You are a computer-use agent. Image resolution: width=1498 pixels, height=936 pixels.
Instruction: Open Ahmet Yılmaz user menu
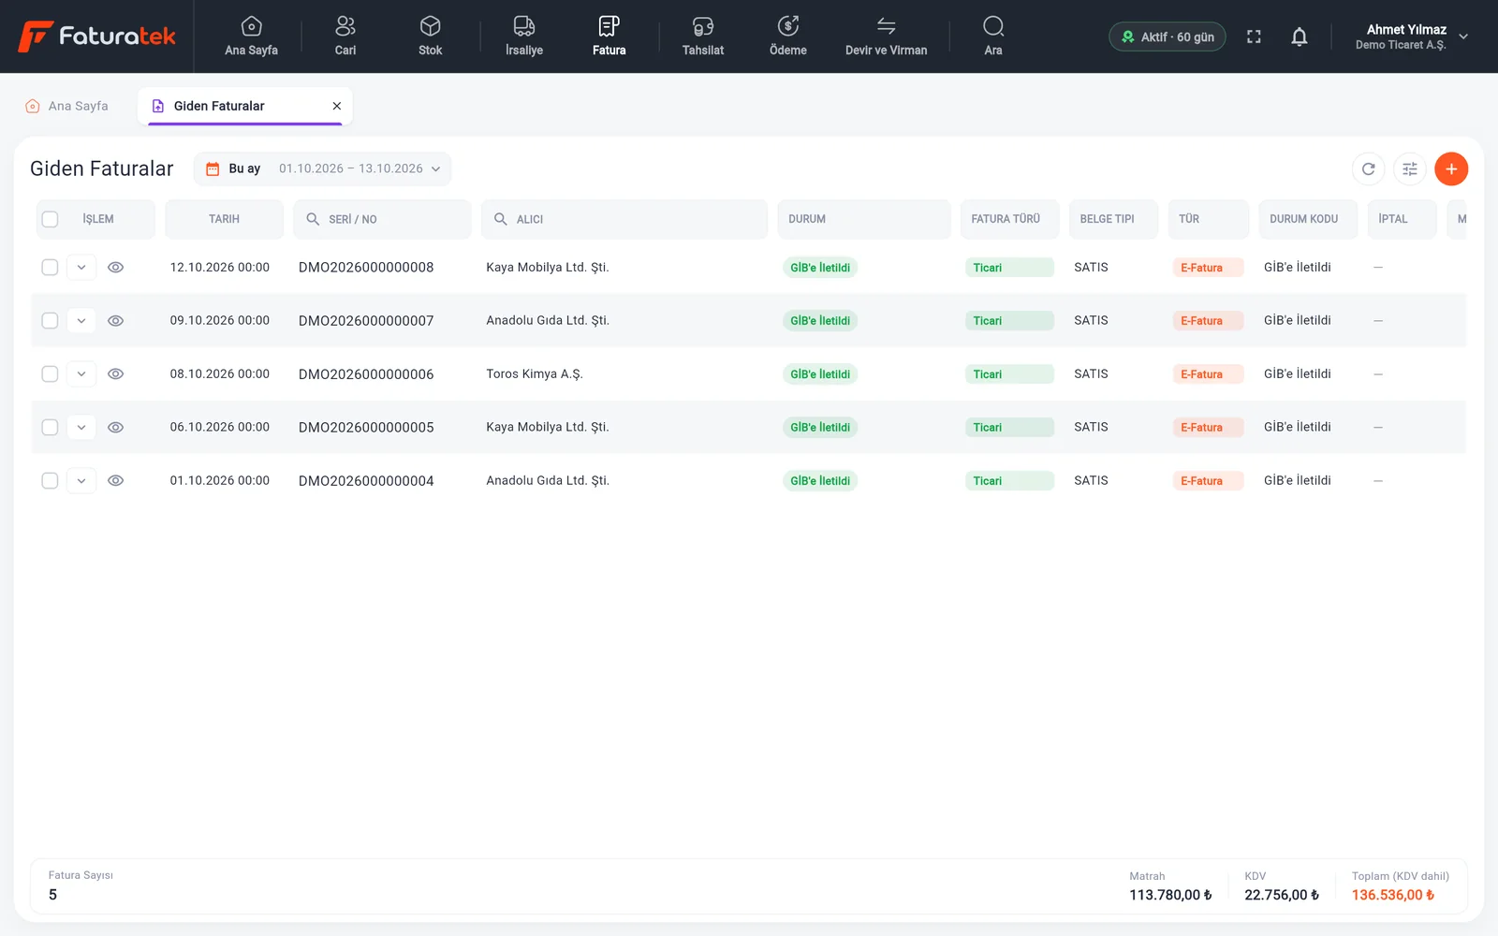point(1411,37)
